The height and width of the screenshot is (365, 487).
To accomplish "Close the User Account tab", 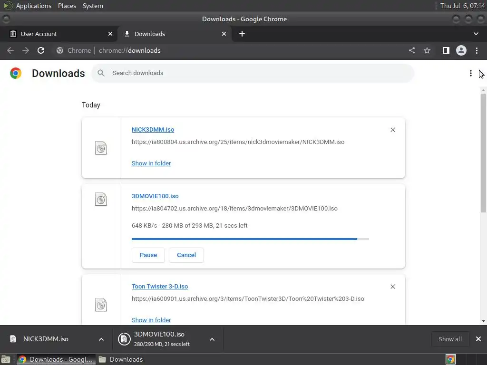I will click(110, 34).
